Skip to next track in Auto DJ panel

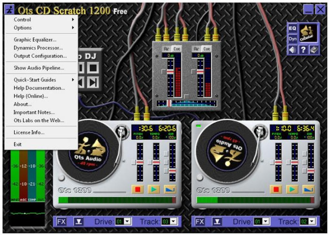click(x=93, y=83)
